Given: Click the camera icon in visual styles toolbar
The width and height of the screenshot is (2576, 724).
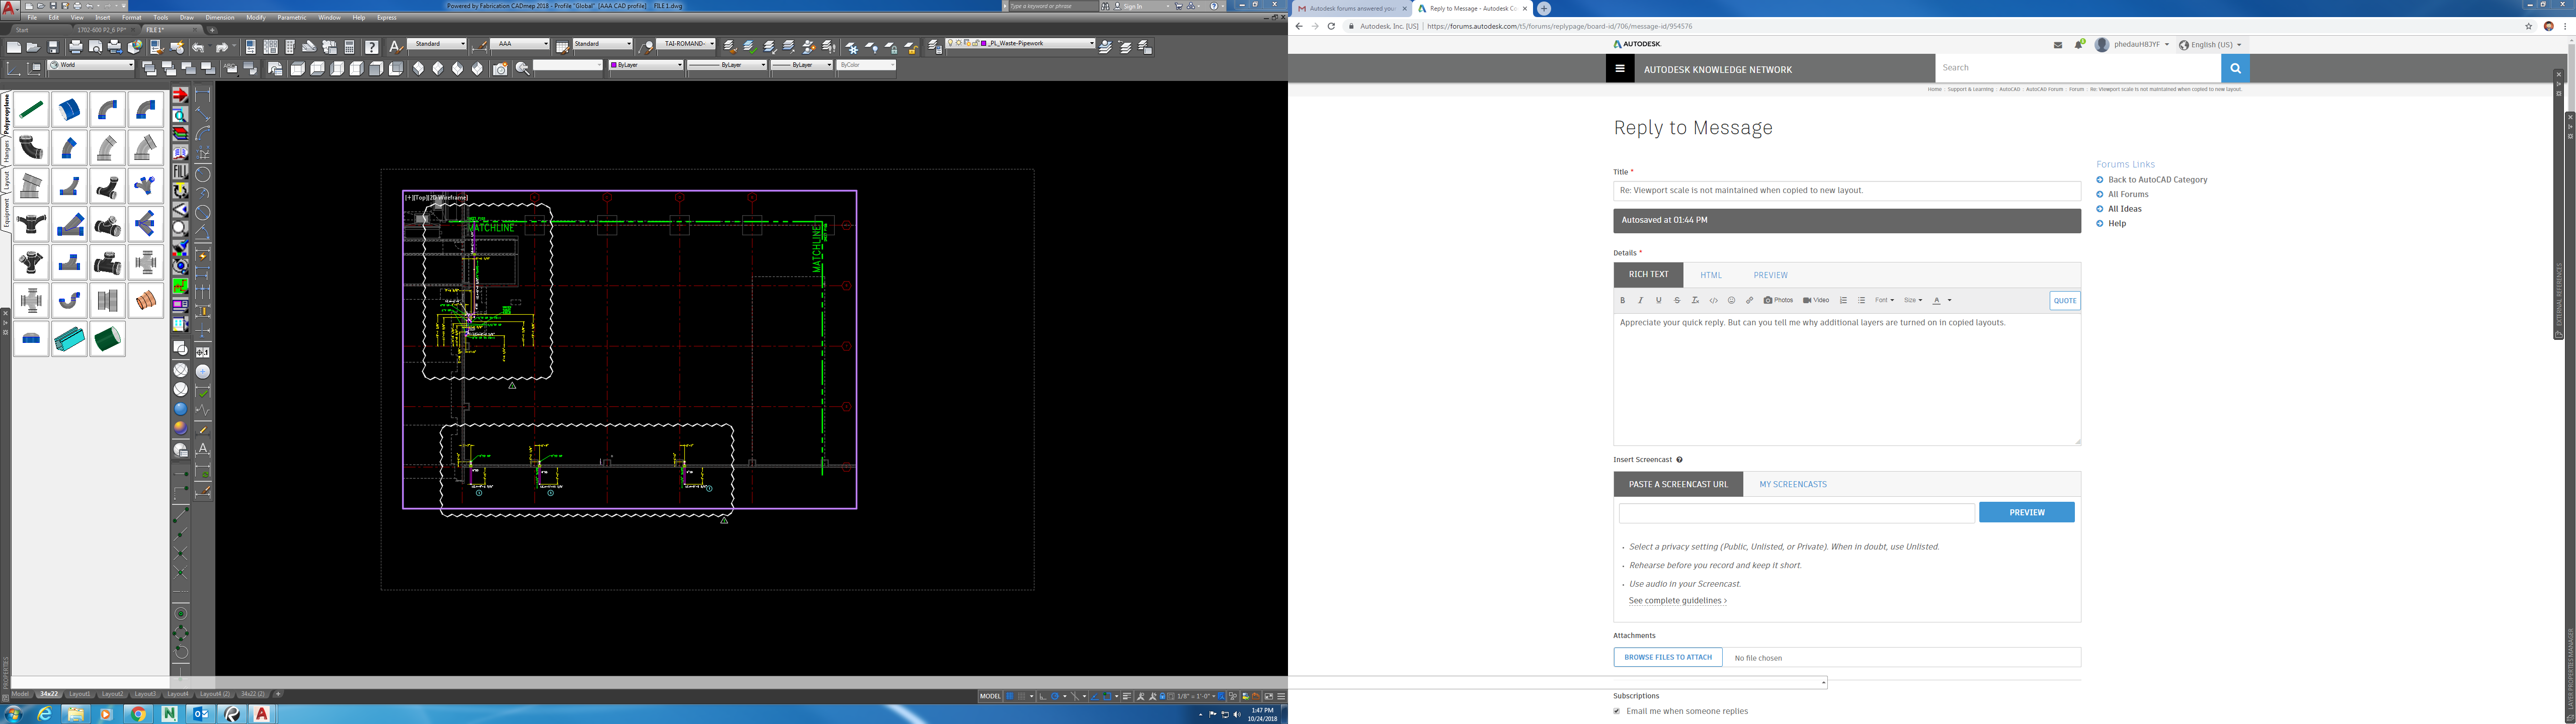Looking at the screenshot, I should click(501, 69).
